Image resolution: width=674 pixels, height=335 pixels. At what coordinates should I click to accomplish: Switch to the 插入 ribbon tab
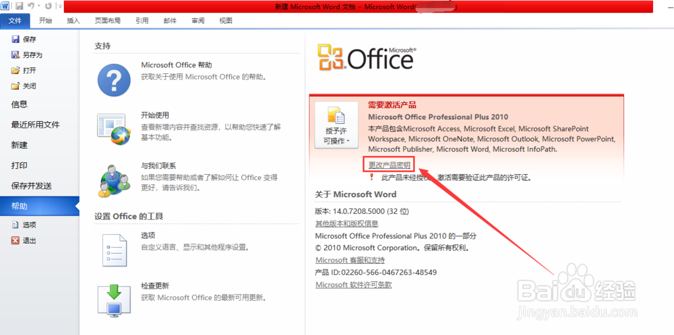click(x=73, y=21)
